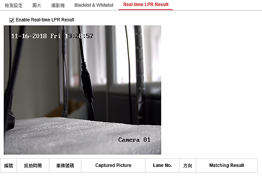Select the Captured Picture column header

pos(113,165)
